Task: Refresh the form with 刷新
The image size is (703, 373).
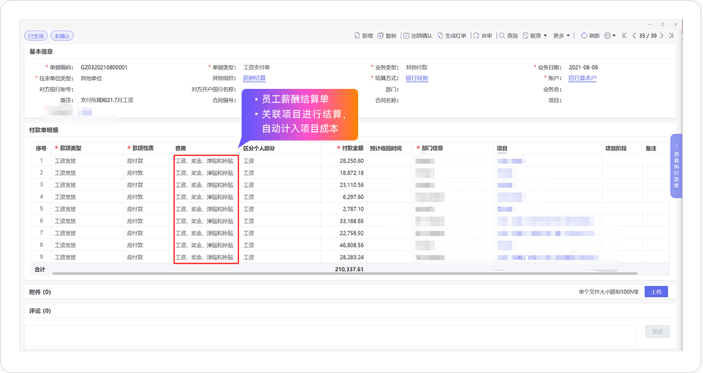Action: [x=584, y=36]
